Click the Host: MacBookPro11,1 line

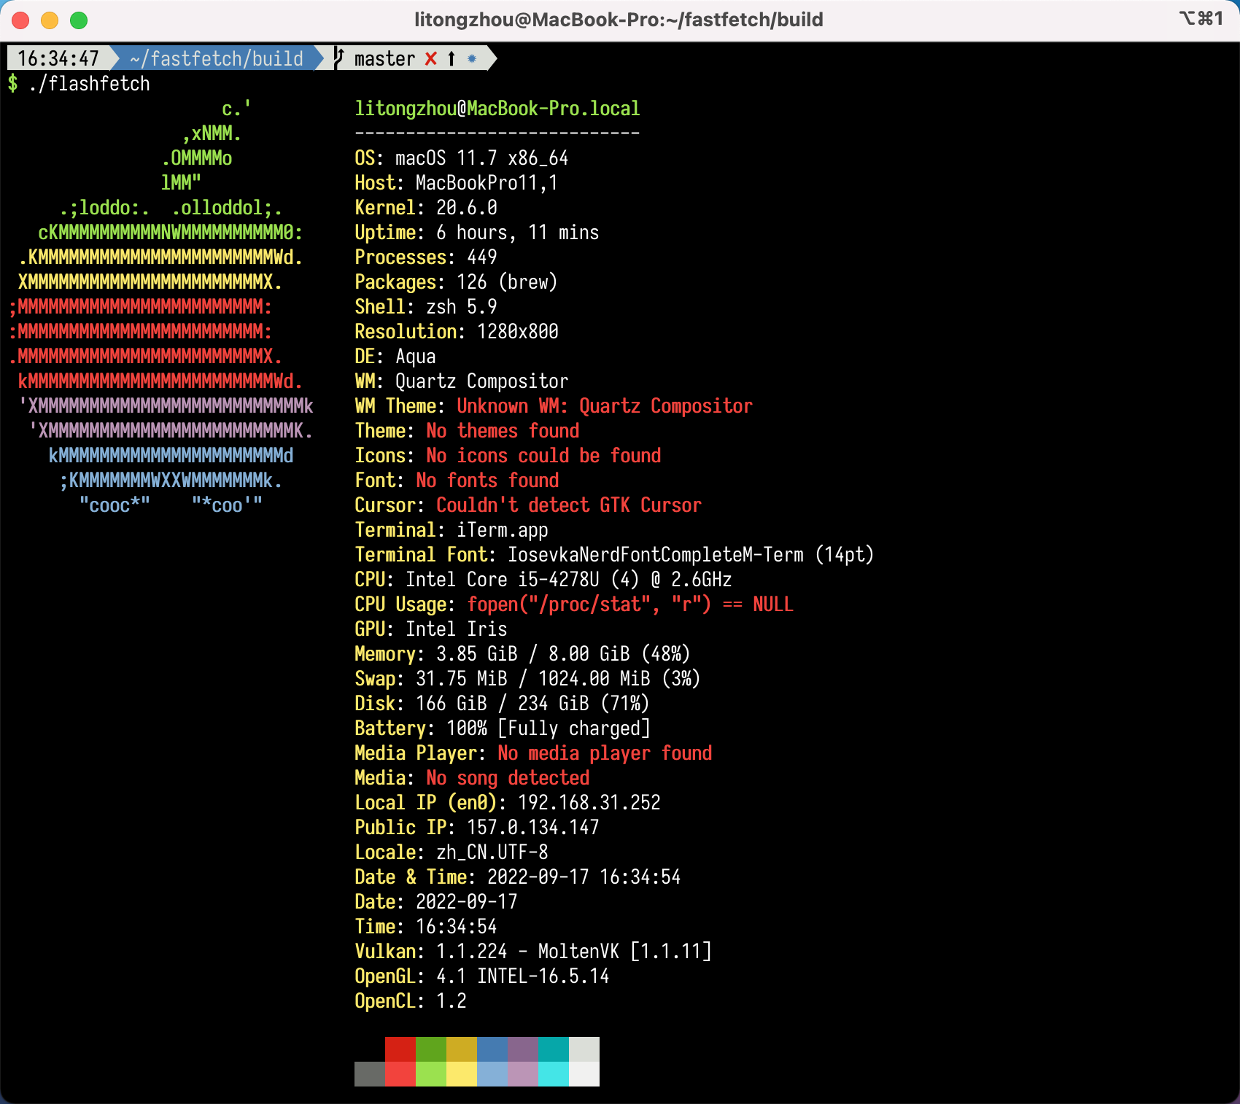click(x=457, y=183)
